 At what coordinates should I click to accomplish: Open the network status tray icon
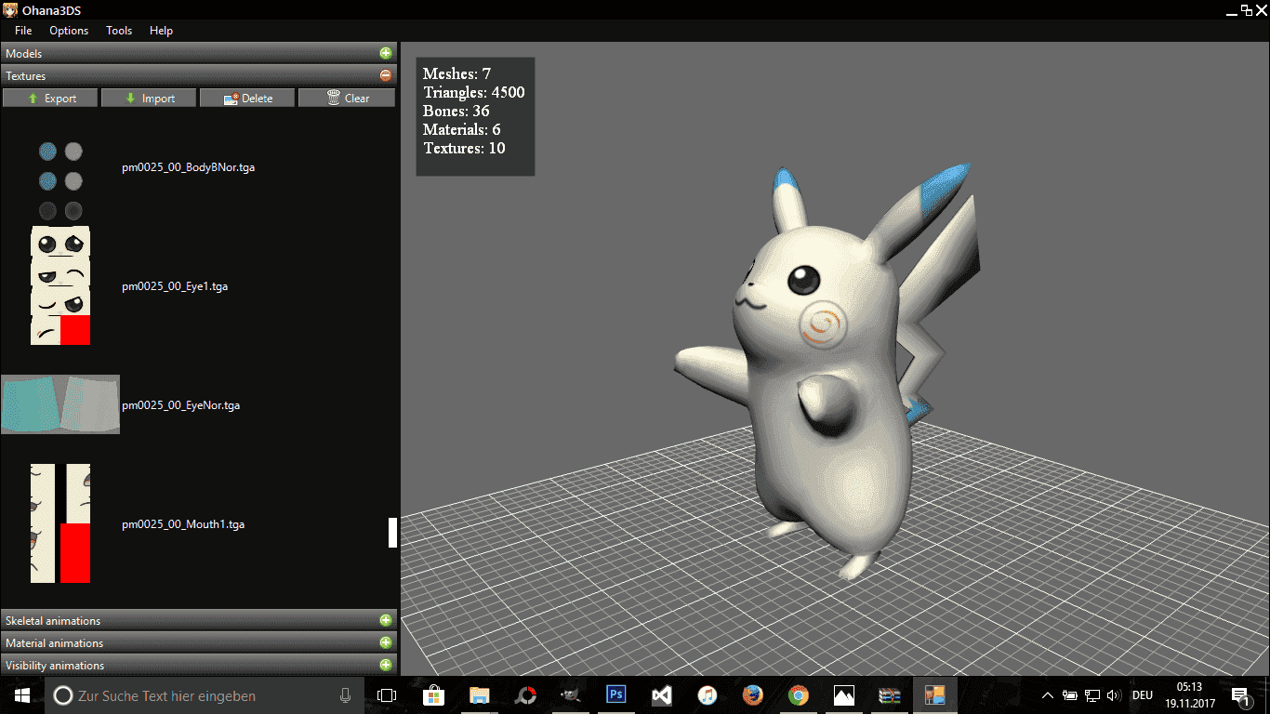1092,695
